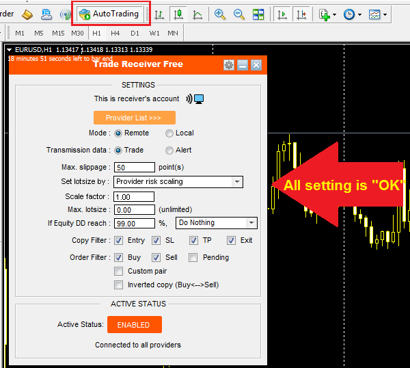This screenshot has width=410, height=368.
Task: Click the Max. slippage input field
Action: [135, 168]
